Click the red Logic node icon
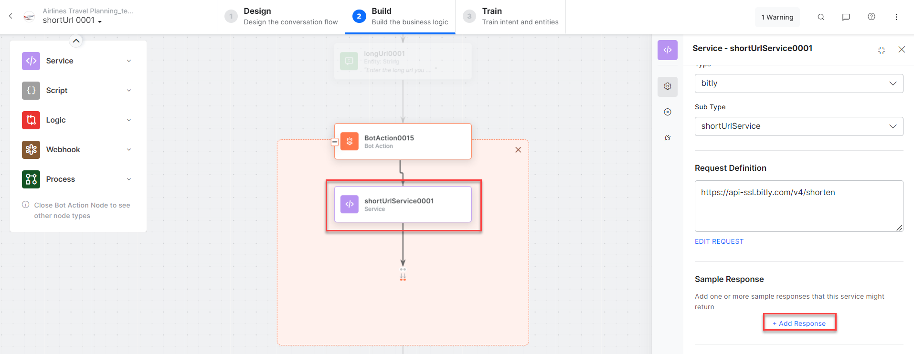Screen dimensions: 914x354 pyautogui.click(x=31, y=120)
